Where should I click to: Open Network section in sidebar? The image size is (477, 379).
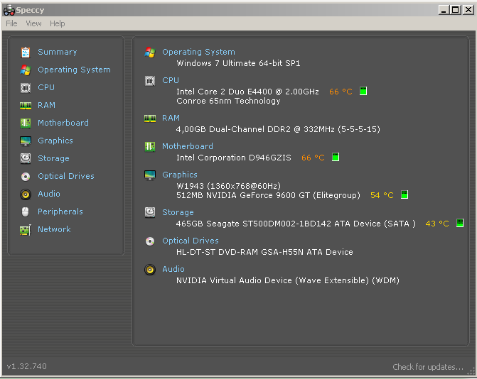(54, 229)
